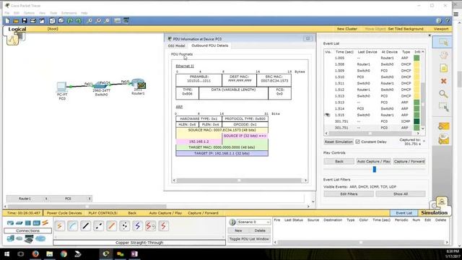Click the Reset Simulation button

pos(339,142)
